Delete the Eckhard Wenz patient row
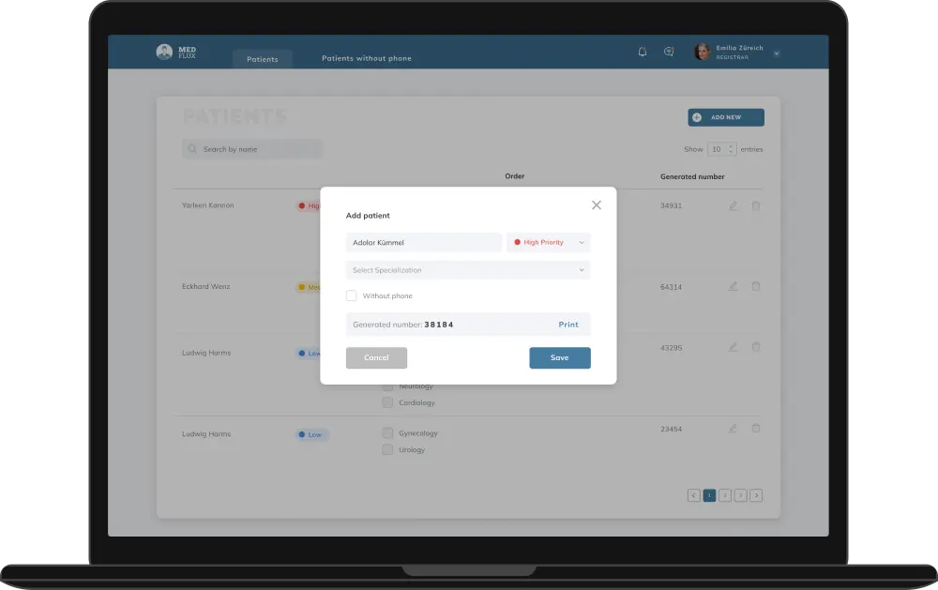 point(756,286)
